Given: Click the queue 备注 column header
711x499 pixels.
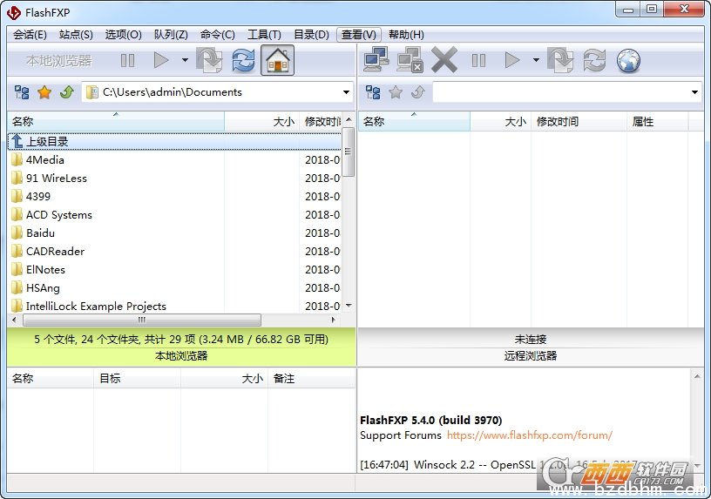Looking at the screenshot, I should (311, 379).
